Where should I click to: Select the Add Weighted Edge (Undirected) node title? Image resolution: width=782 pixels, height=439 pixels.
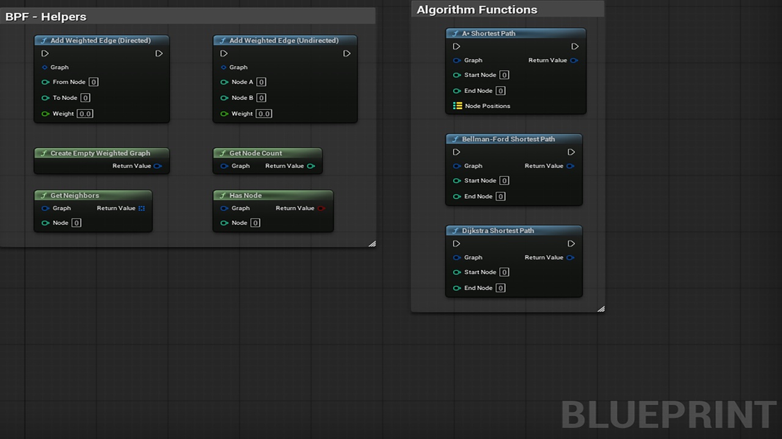coord(283,40)
